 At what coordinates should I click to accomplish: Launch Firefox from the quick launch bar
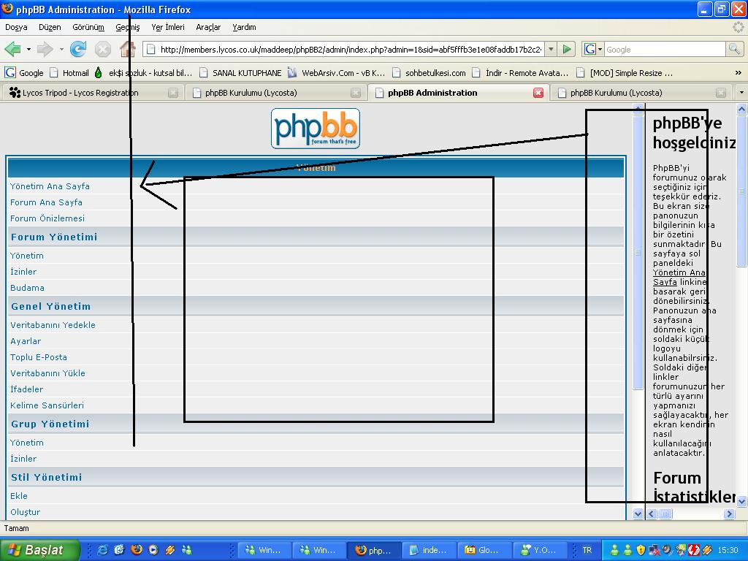[136, 550]
